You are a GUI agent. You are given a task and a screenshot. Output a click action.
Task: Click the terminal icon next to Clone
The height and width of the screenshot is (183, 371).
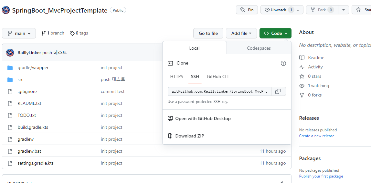170,63
